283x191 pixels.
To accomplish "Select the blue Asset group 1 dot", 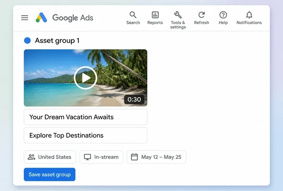I will [x=27, y=41].
